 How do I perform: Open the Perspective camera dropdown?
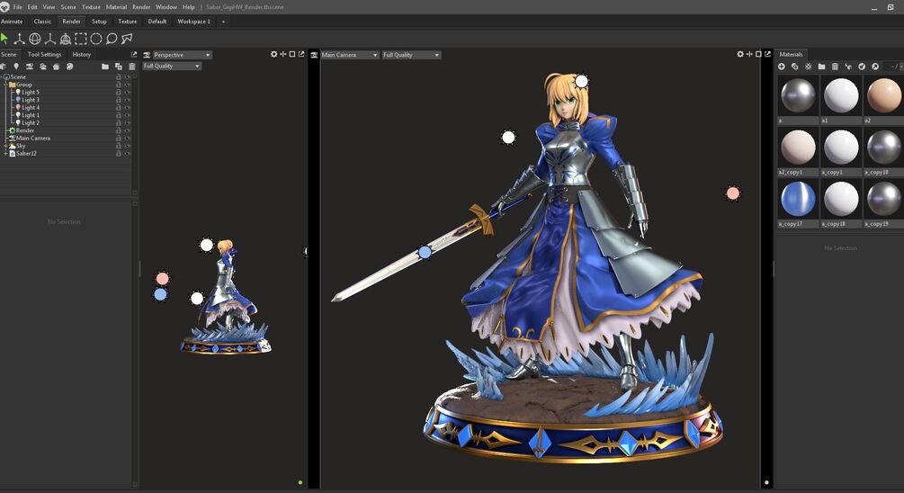tap(183, 55)
